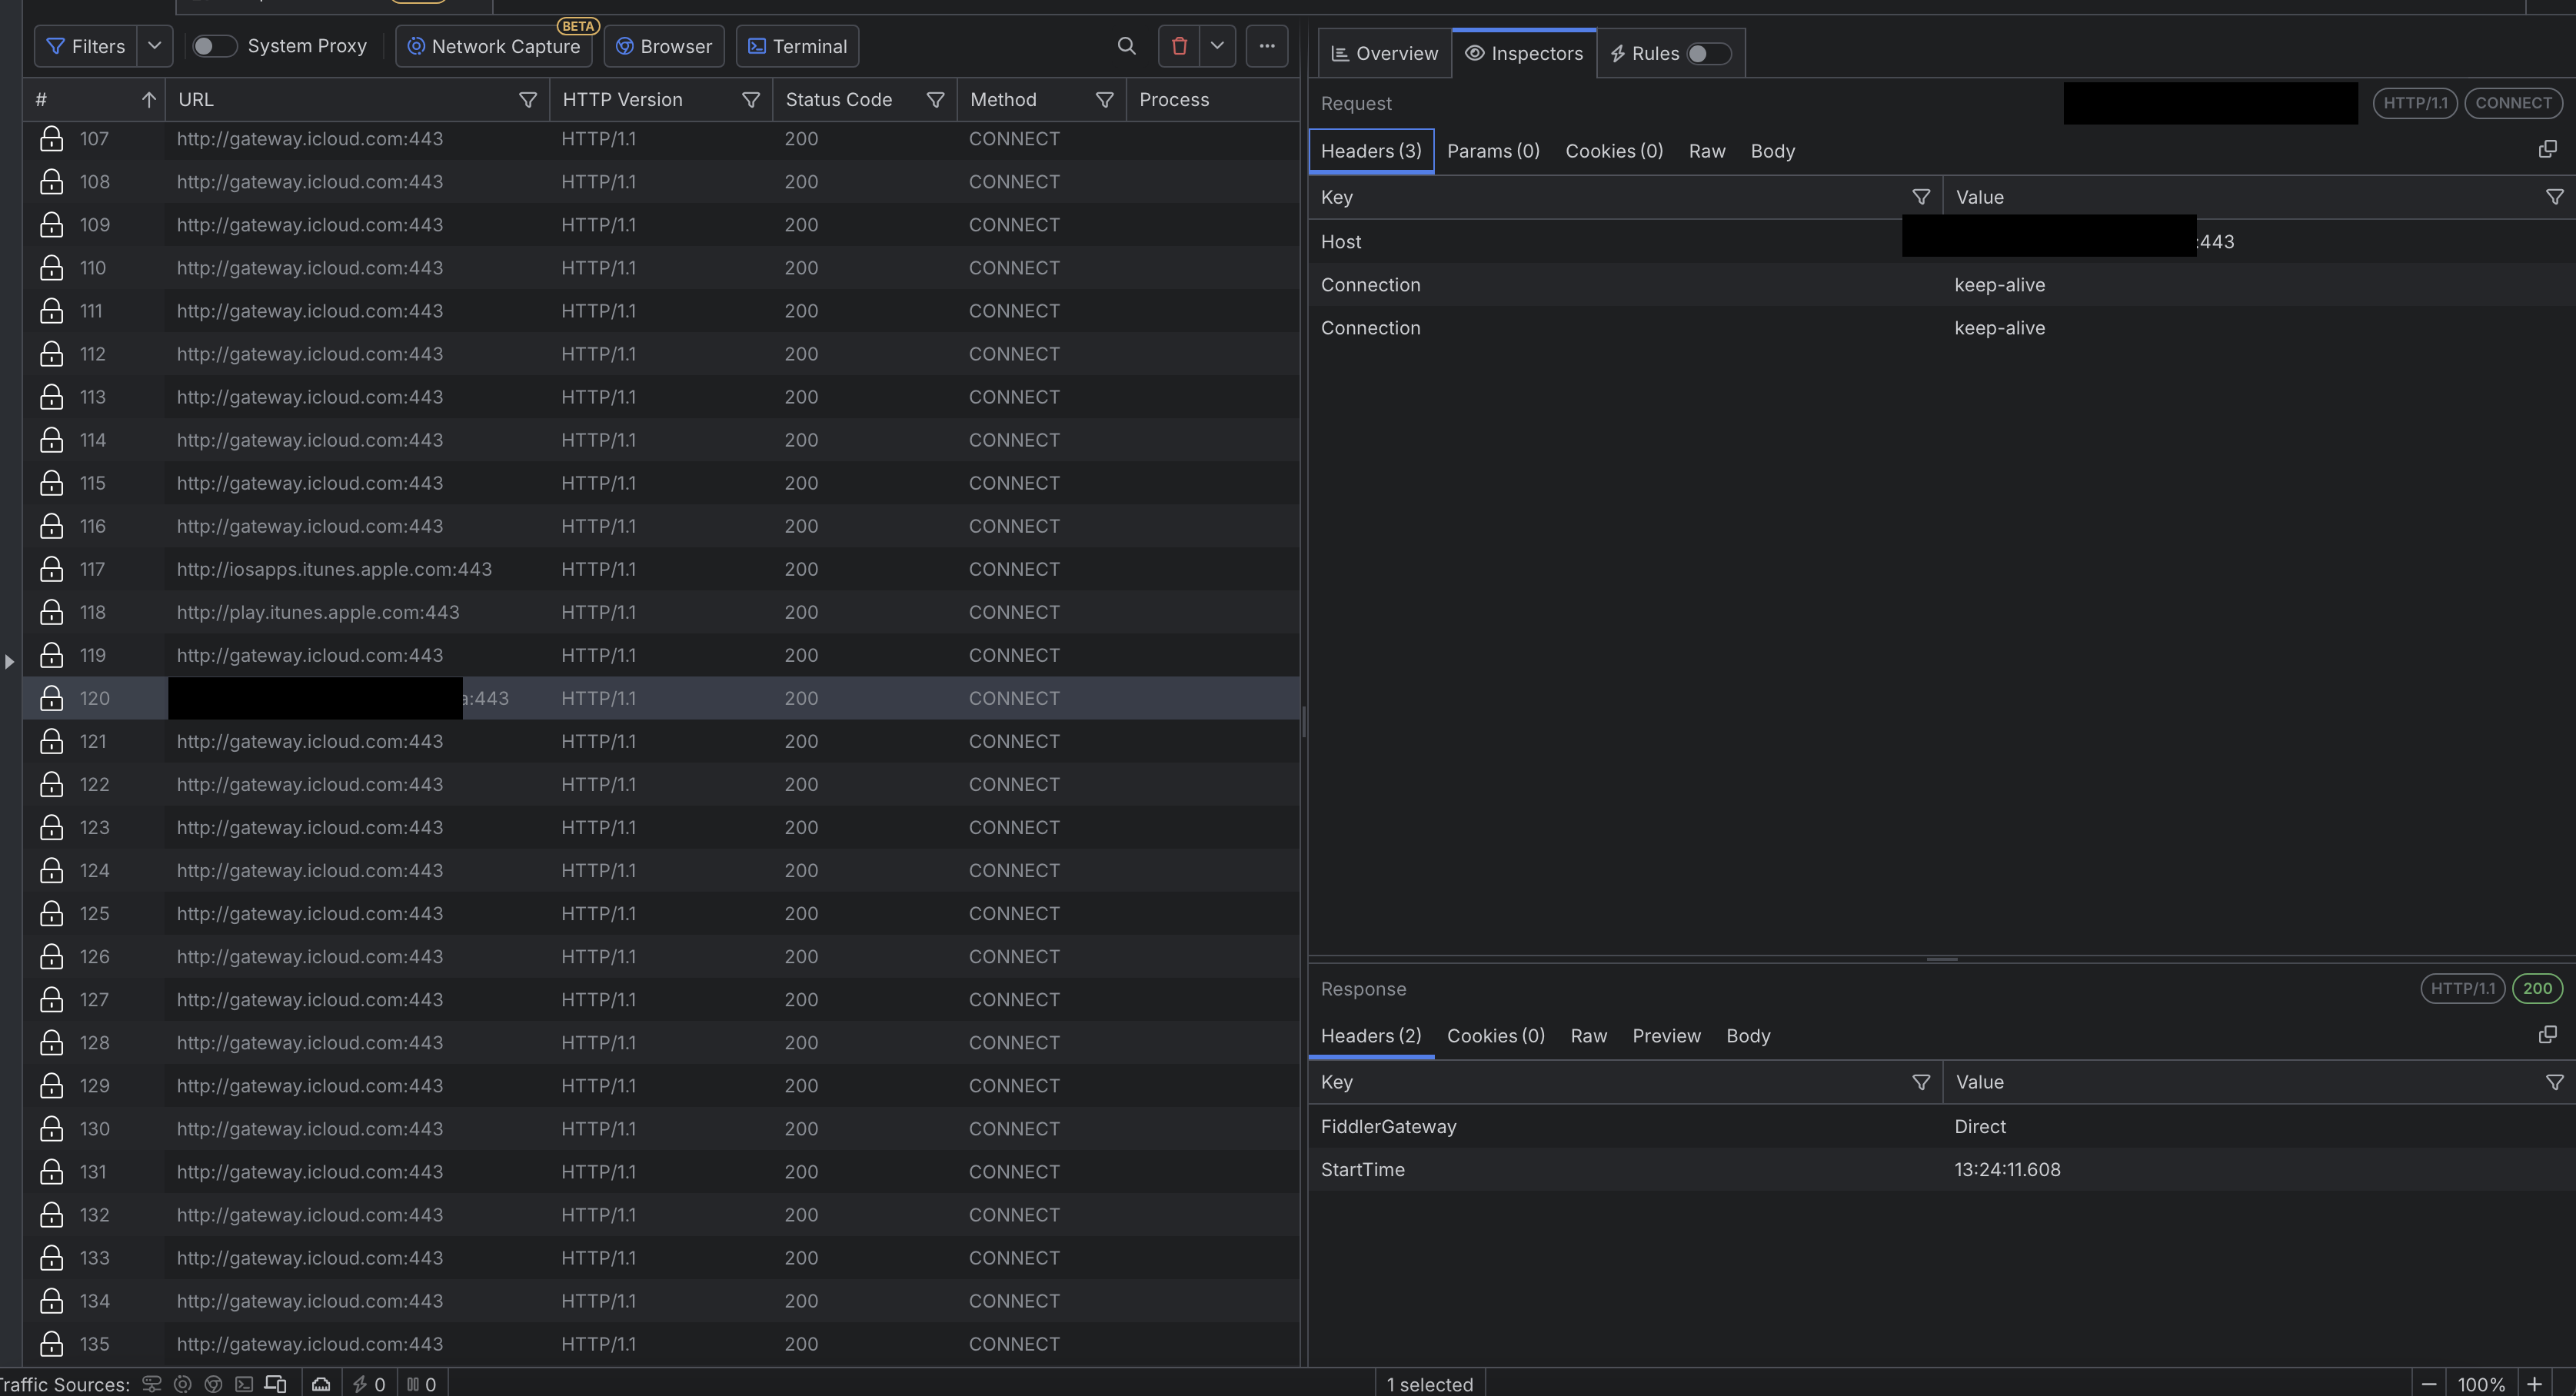The height and width of the screenshot is (1396, 2576).
Task: Copy request headers using copy icon
Action: pos(2547,150)
